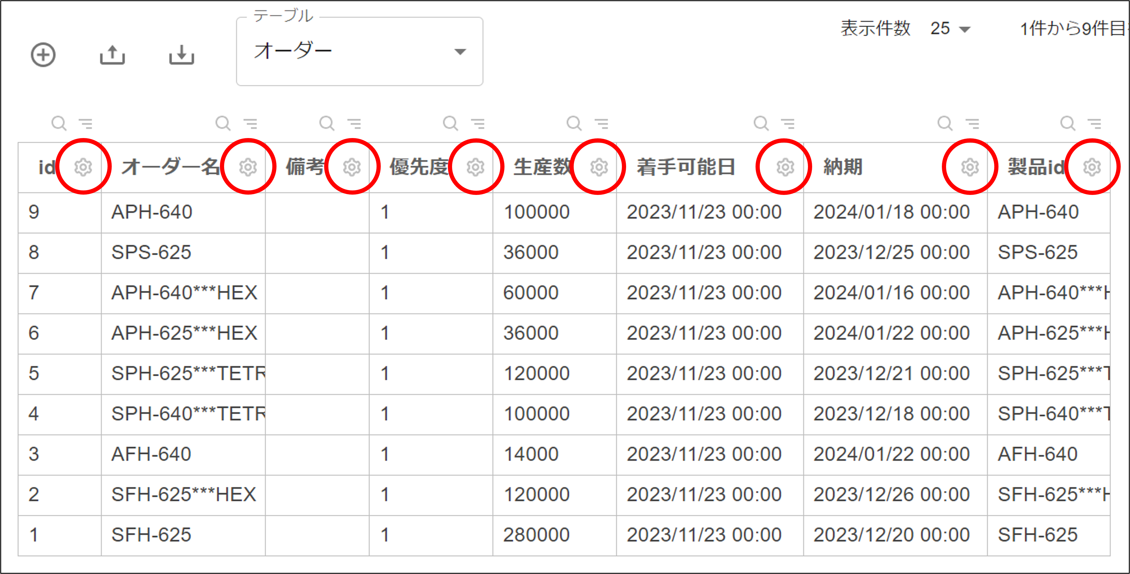Viewport: 1130px width, 574px height.
Task: Click 着手可能日 cell in the APH-640 row
Action: [x=710, y=213]
